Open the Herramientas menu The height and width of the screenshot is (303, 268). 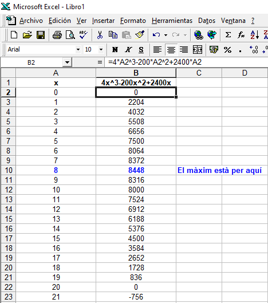[x=172, y=21]
